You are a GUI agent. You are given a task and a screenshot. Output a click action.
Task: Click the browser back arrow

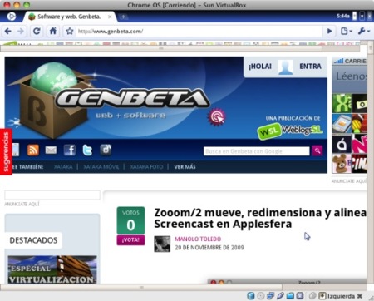[x=8, y=31]
